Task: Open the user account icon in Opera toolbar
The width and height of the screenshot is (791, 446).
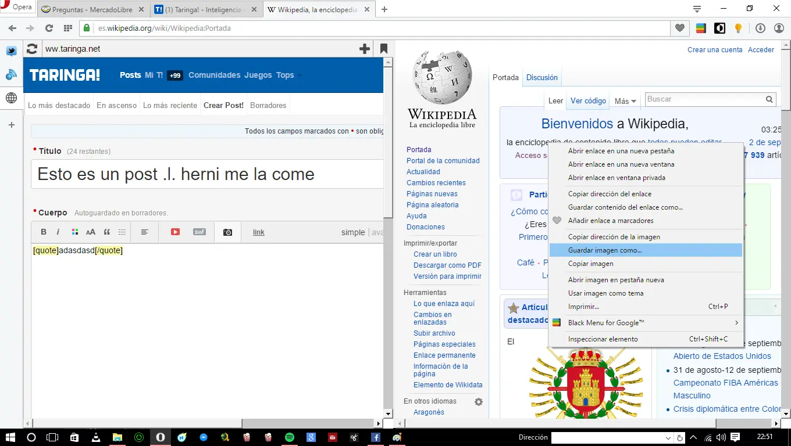Action: [x=779, y=28]
